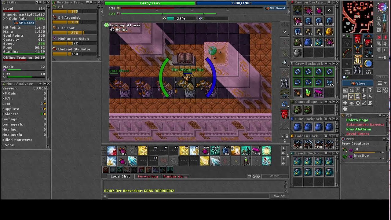Select Rhis Alethrini in VIP list

(359, 129)
